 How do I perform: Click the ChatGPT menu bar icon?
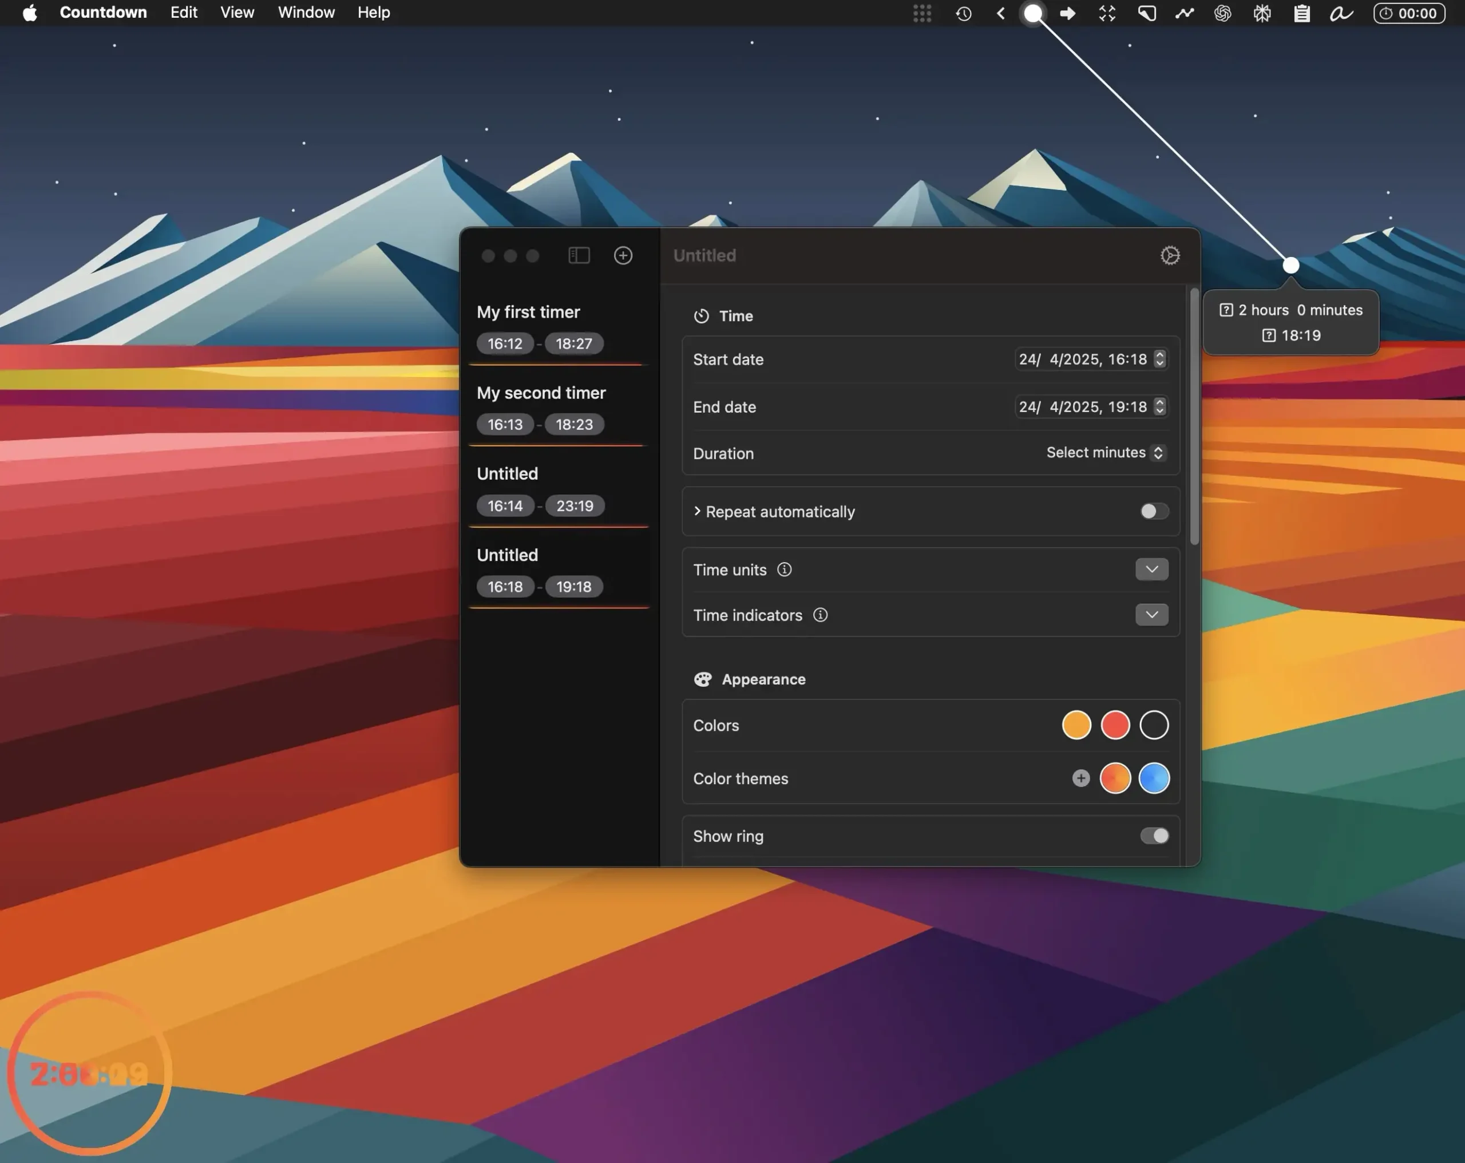point(1222,13)
